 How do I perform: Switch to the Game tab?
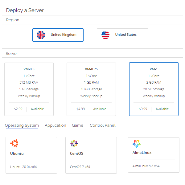(78, 125)
